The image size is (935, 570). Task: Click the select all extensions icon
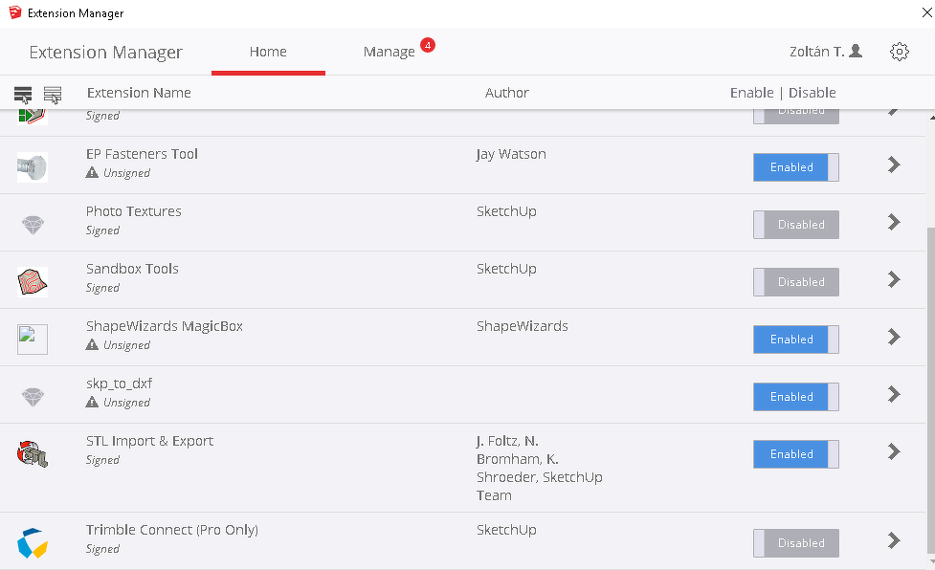point(23,94)
